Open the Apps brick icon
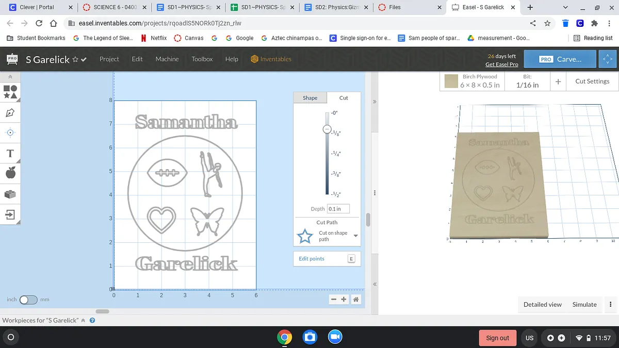The image size is (619, 348). click(10, 194)
